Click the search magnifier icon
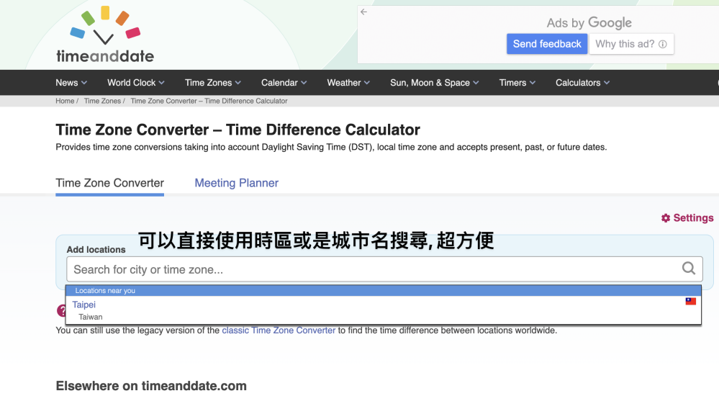The height and width of the screenshot is (396, 719). [688, 269]
